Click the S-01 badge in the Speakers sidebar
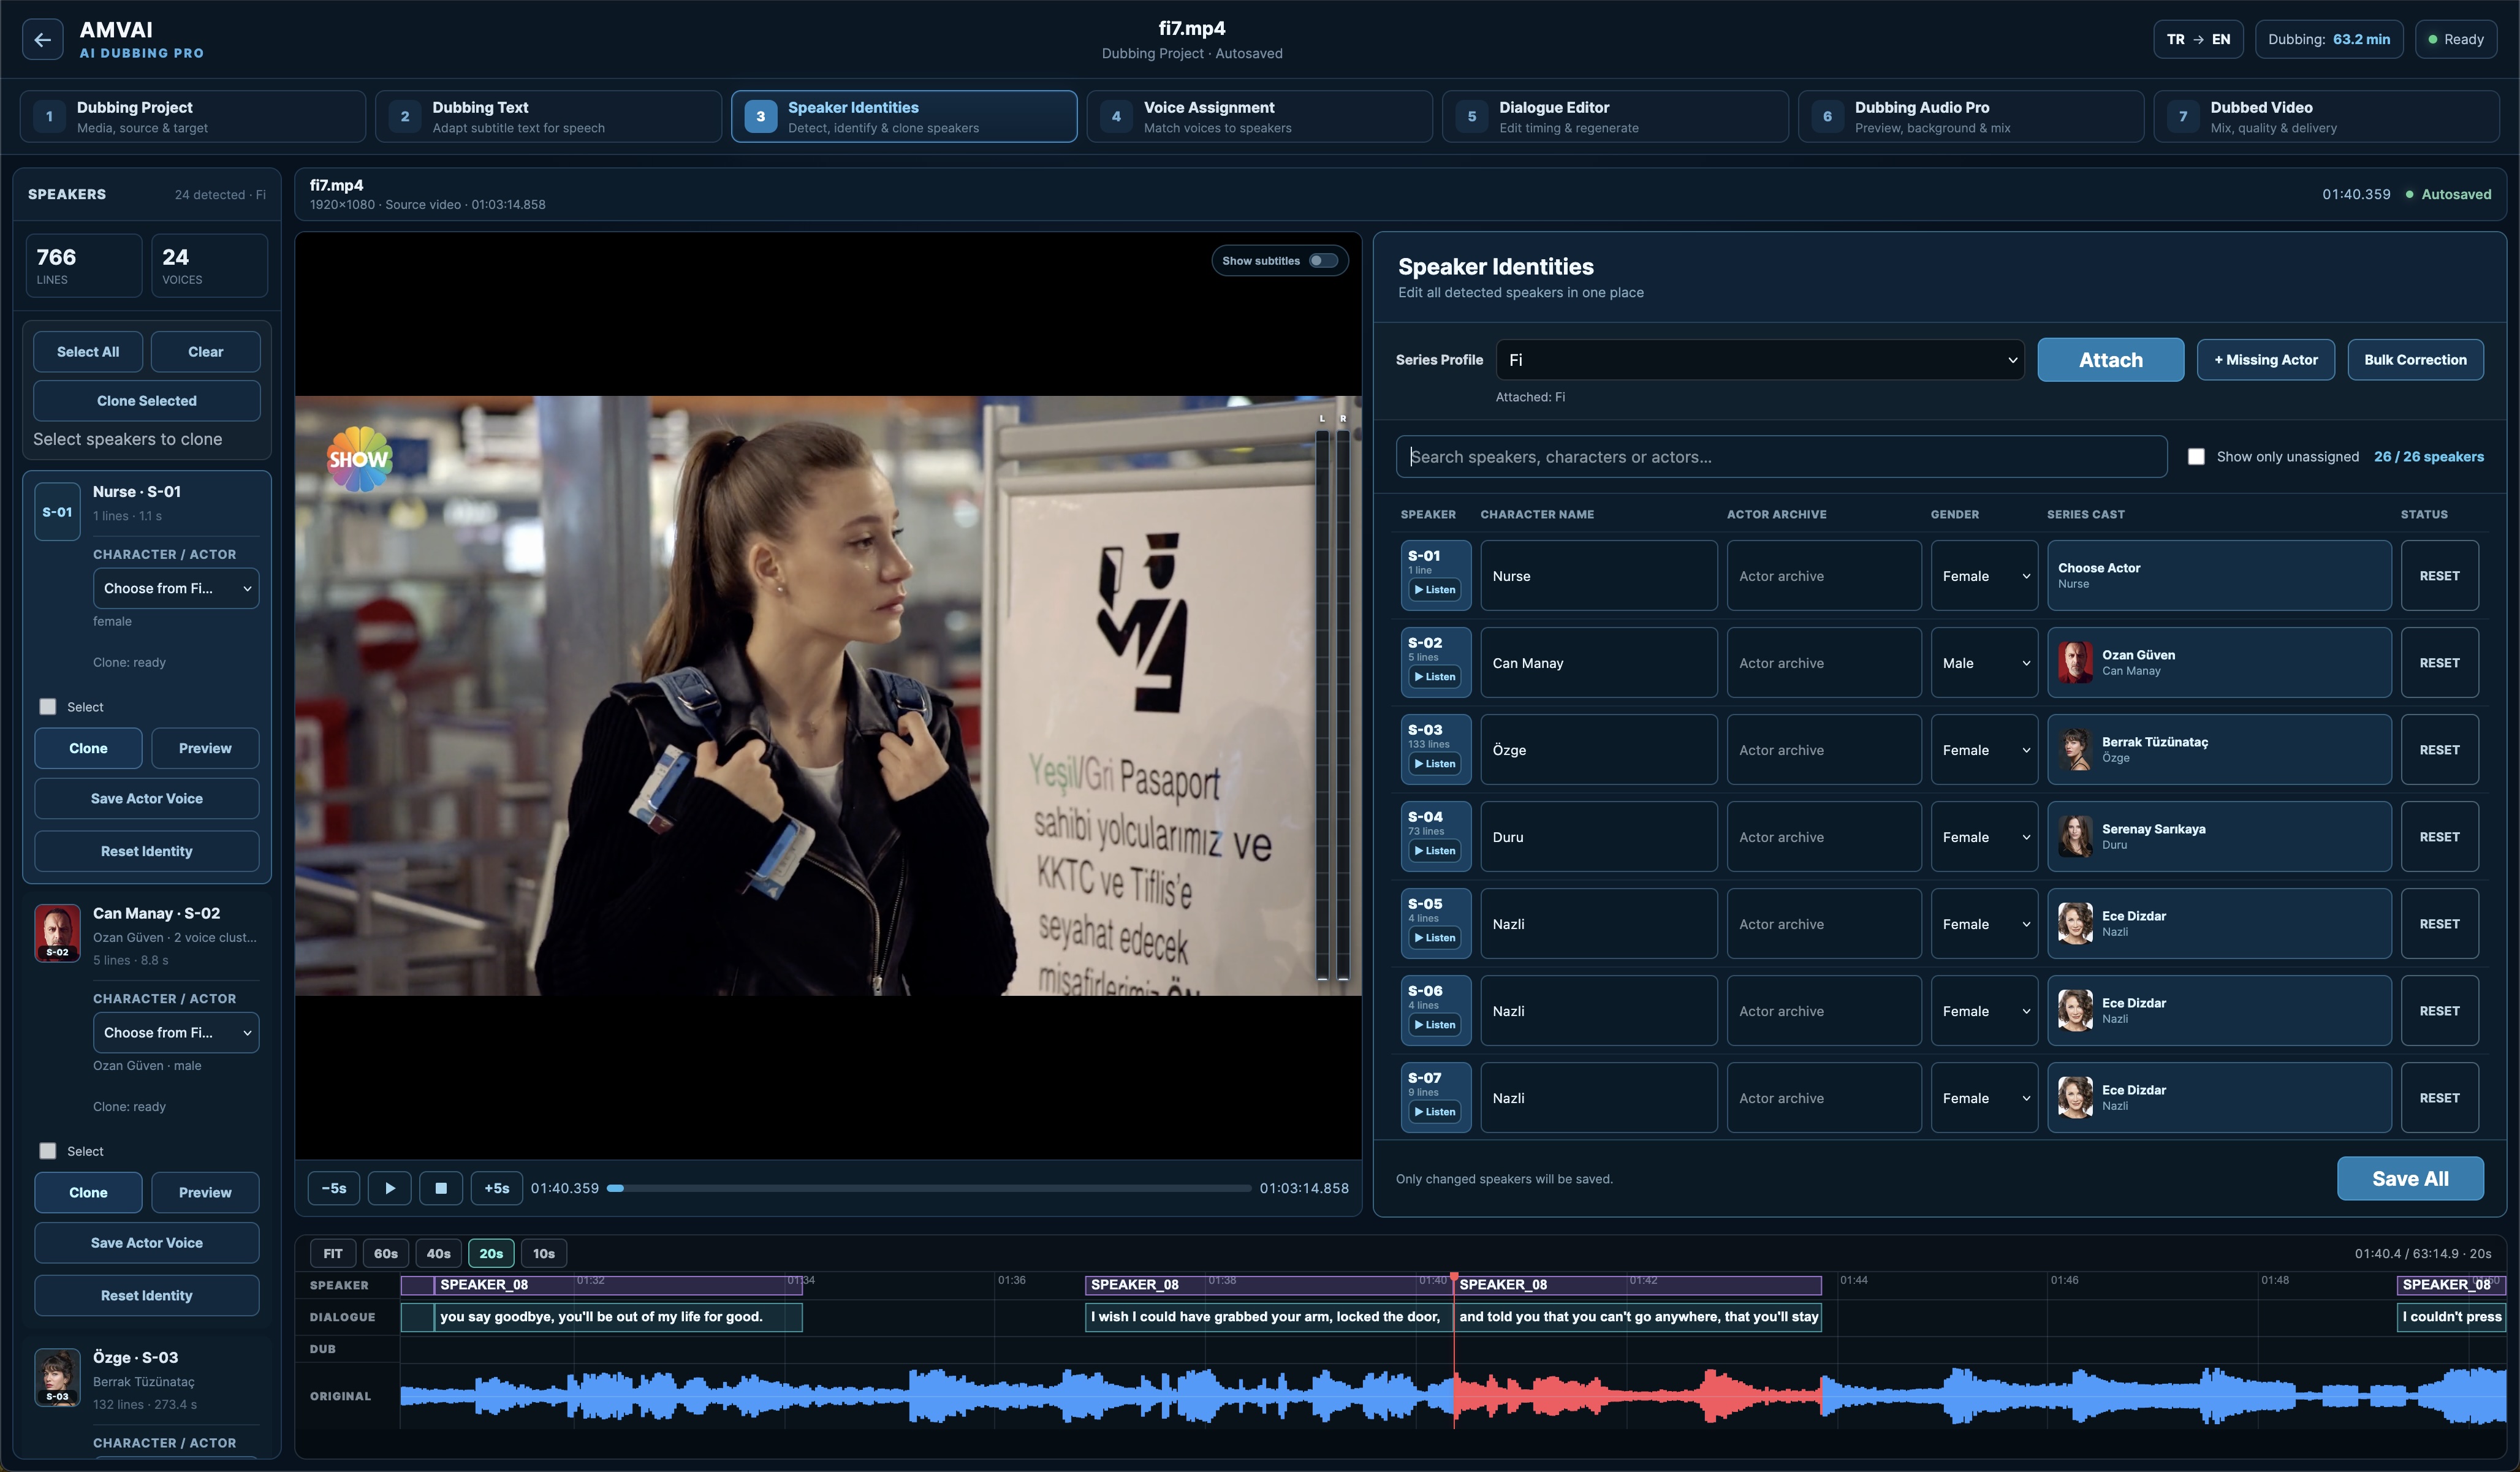 tap(57, 512)
